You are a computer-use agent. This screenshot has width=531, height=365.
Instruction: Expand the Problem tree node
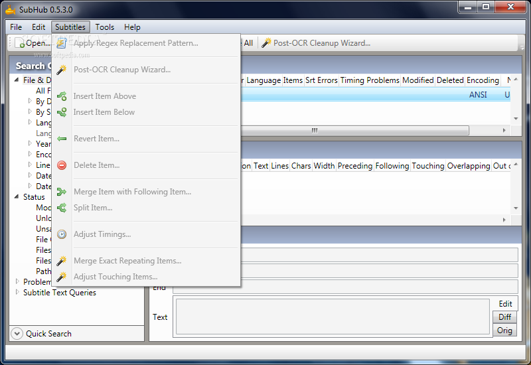coord(17,281)
